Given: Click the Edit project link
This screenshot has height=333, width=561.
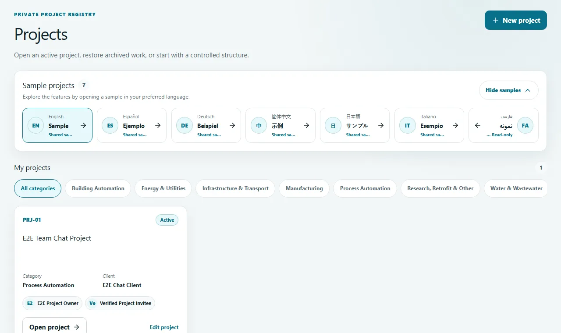Looking at the screenshot, I should pos(164,327).
